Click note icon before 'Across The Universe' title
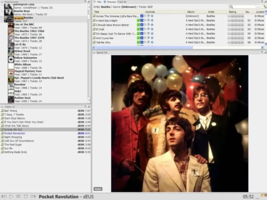Viewport: 267px width, 200px height. (94, 16)
